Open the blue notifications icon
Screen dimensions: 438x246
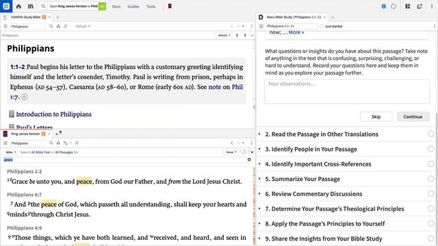point(383,6)
